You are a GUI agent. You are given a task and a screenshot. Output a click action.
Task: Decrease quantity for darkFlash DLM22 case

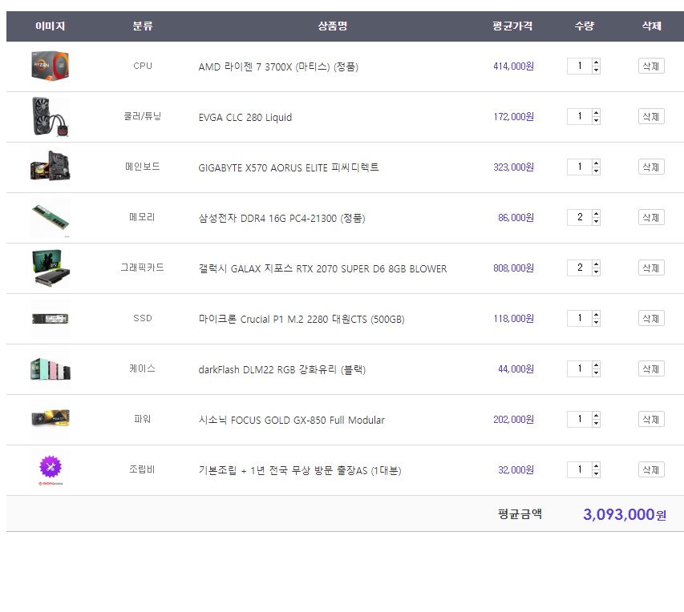[x=596, y=372]
